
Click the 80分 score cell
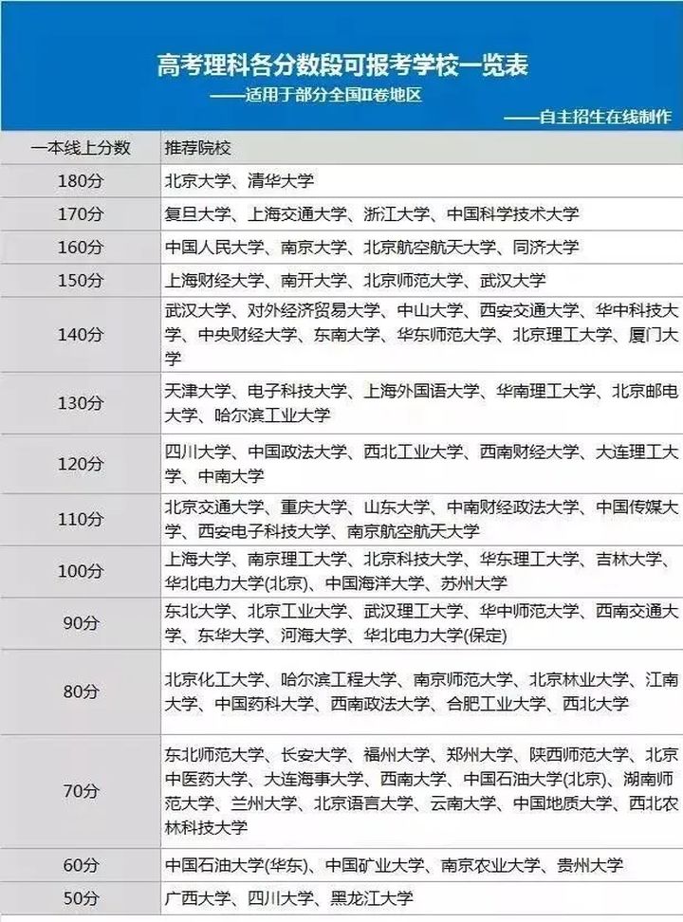[80, 691]
